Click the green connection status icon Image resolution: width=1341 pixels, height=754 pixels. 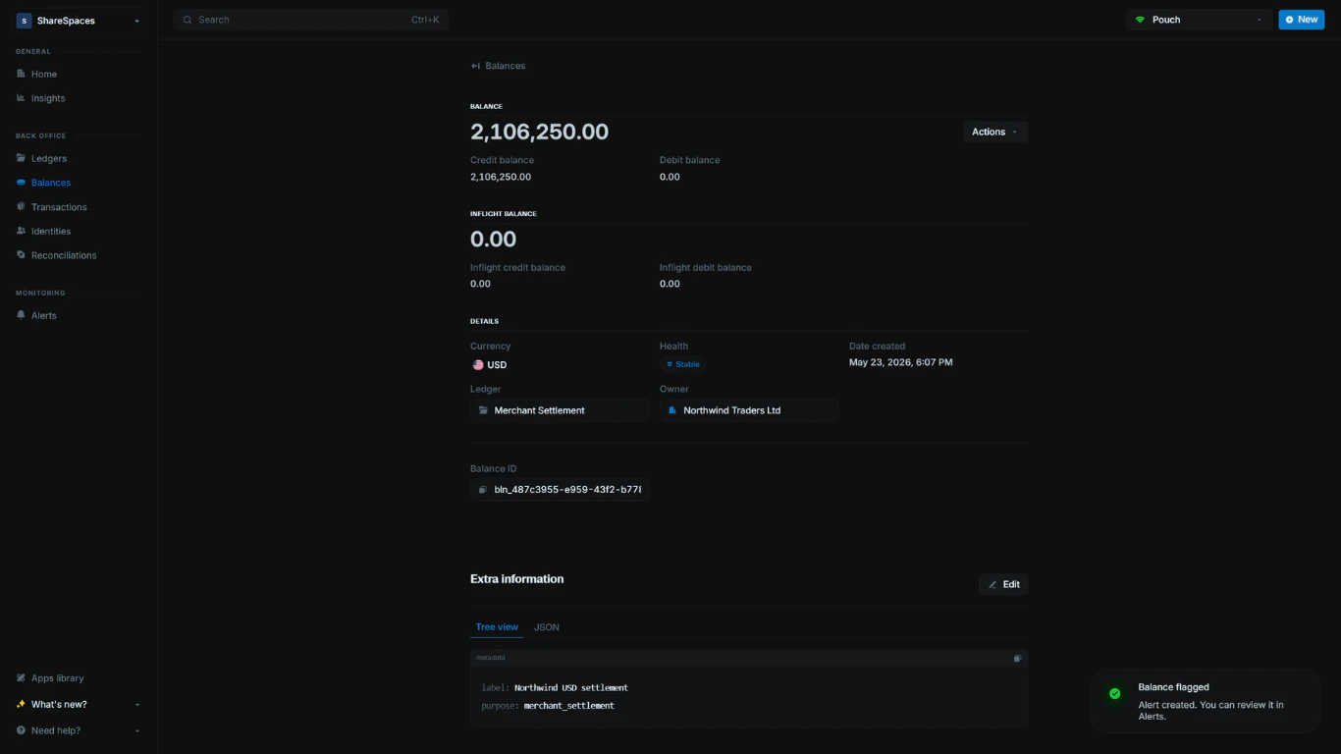tap(1141, 20)
